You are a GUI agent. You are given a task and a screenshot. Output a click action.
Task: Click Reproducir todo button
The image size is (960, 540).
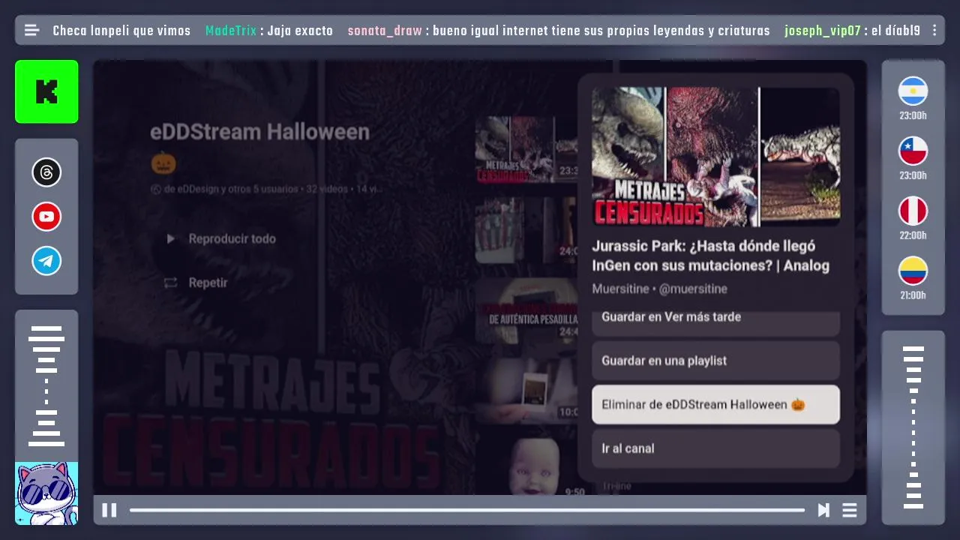pos(222,238)
